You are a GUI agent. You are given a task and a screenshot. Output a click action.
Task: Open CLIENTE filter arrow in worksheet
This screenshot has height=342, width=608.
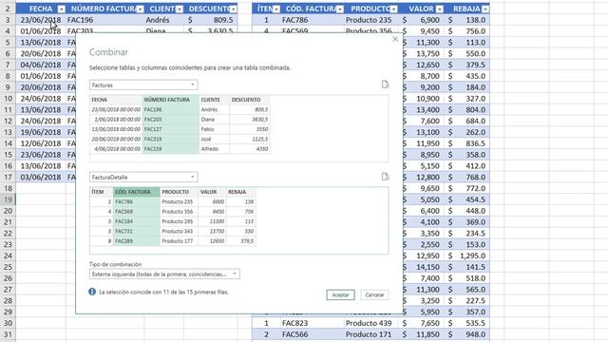tap(180, 9)
